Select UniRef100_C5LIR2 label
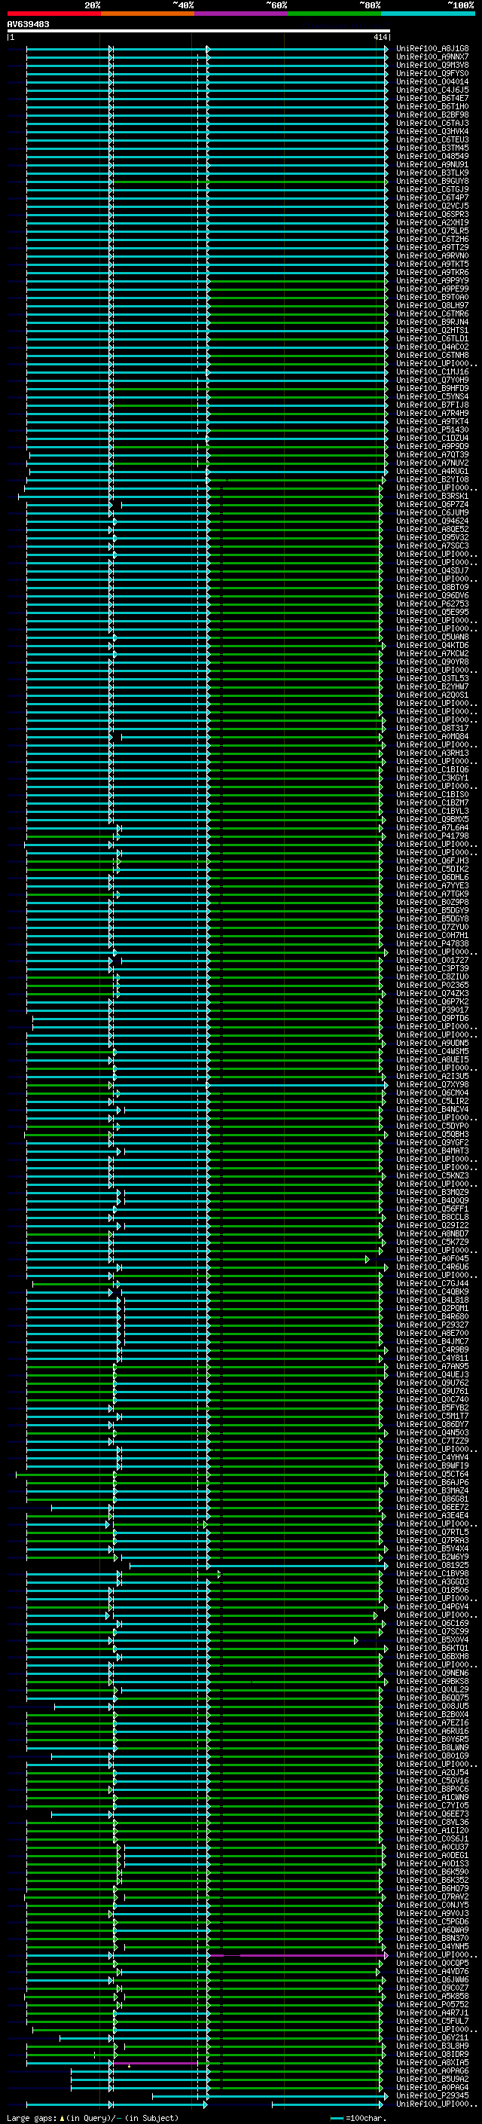Image resolution: width=482 pixels, height=2124 pixels. coord(432,1101)
